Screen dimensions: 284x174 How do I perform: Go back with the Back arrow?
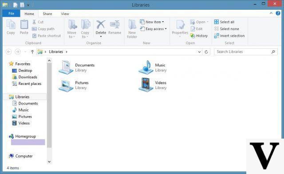pyautogui.click(x=8, y=52)
